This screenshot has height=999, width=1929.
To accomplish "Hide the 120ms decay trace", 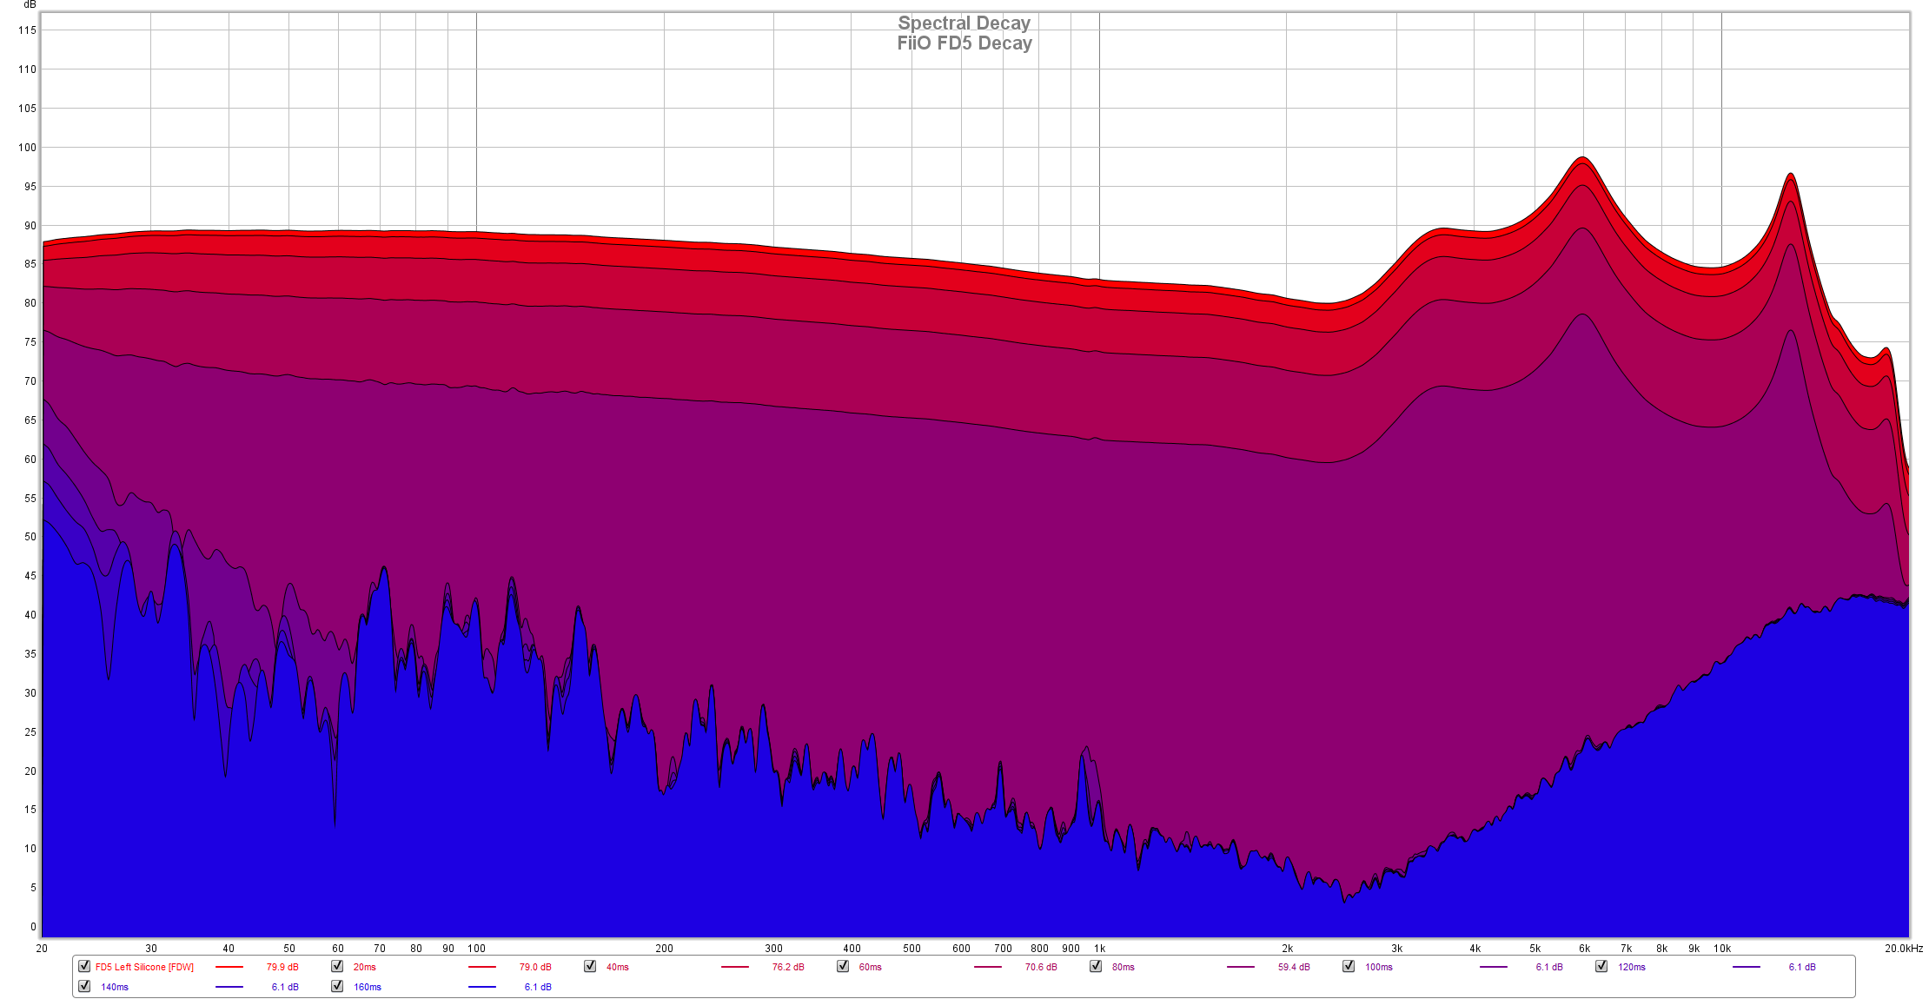I will click(x=1601, y=966).
